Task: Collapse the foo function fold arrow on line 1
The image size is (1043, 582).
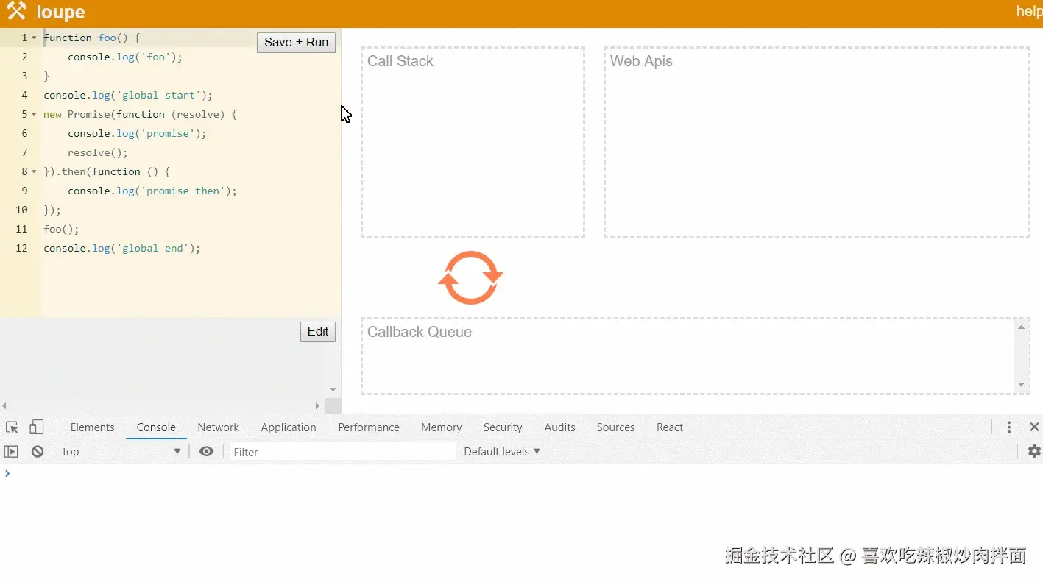Action: click(x=34, y=38)
